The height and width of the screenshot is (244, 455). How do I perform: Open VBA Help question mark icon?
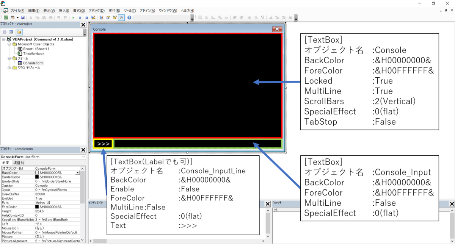pos(129,17)
